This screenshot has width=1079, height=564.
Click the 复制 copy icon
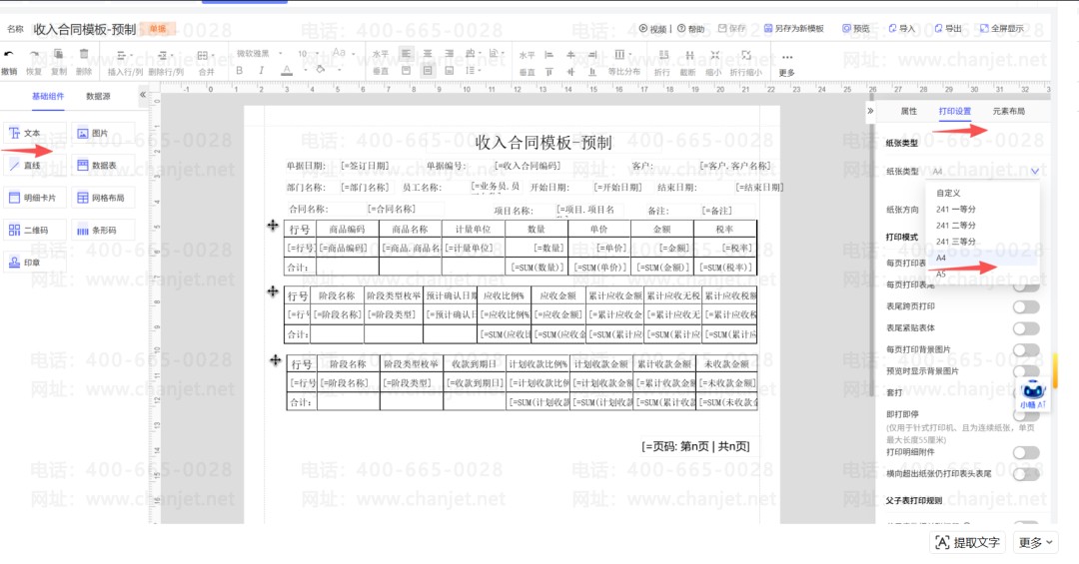click(59, 54)
